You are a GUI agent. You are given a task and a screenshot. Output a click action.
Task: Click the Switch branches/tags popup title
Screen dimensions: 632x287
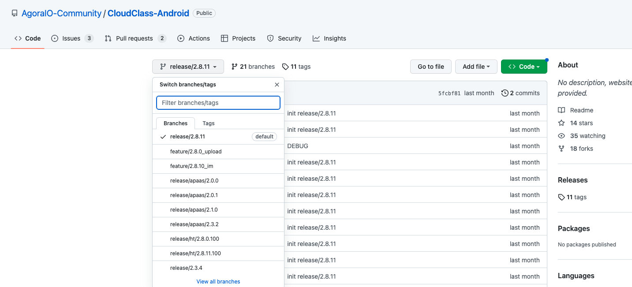tap(188, 85)
